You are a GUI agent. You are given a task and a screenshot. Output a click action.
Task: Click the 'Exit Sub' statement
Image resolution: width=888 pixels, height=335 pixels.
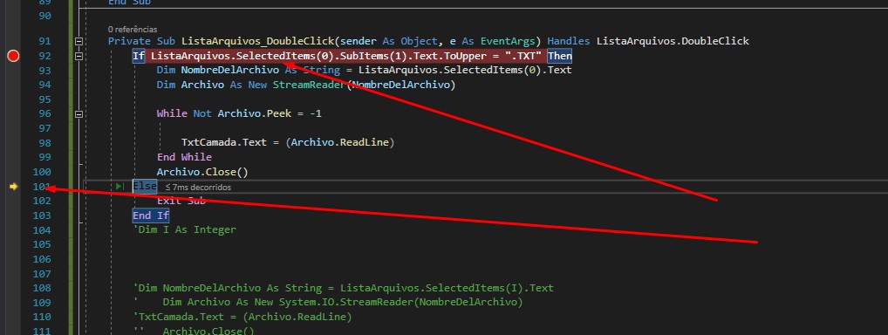[x=181, y=201]
